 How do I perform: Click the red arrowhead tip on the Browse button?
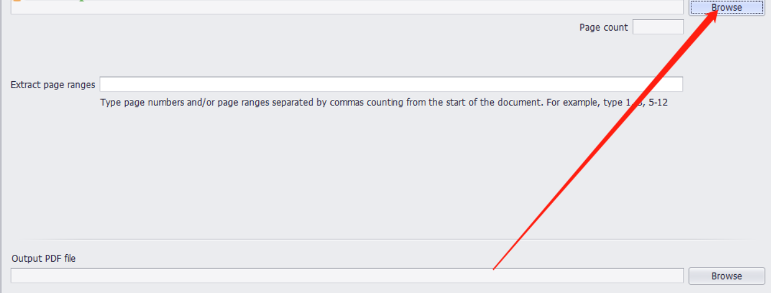pos(716,11)
